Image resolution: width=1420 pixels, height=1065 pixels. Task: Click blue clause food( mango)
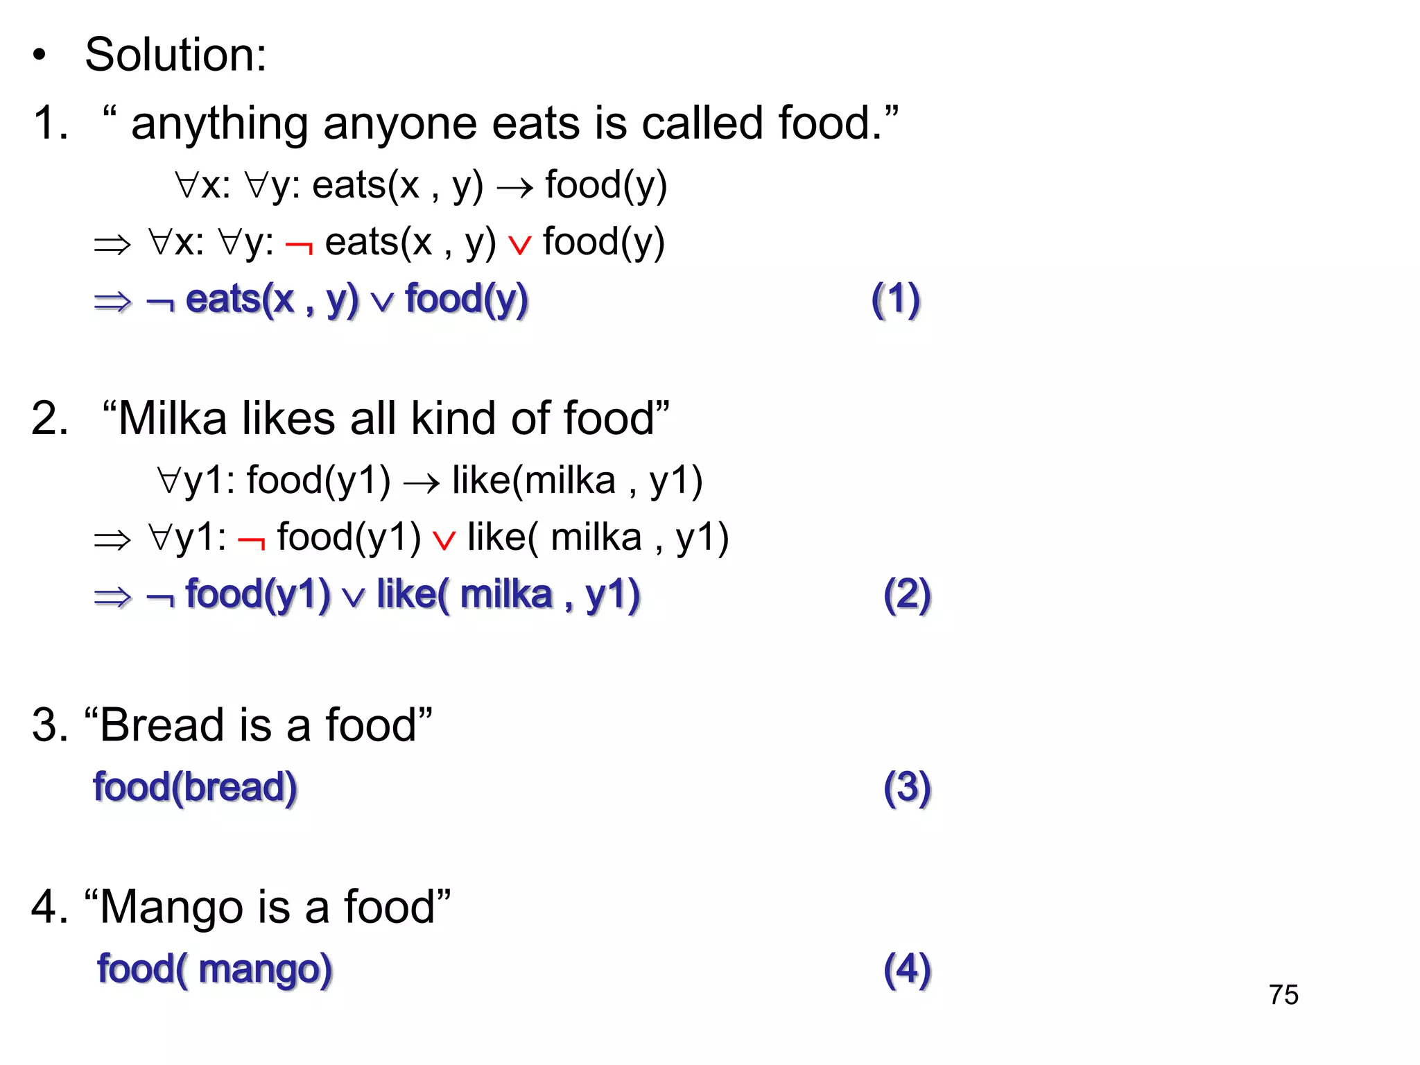214,969
